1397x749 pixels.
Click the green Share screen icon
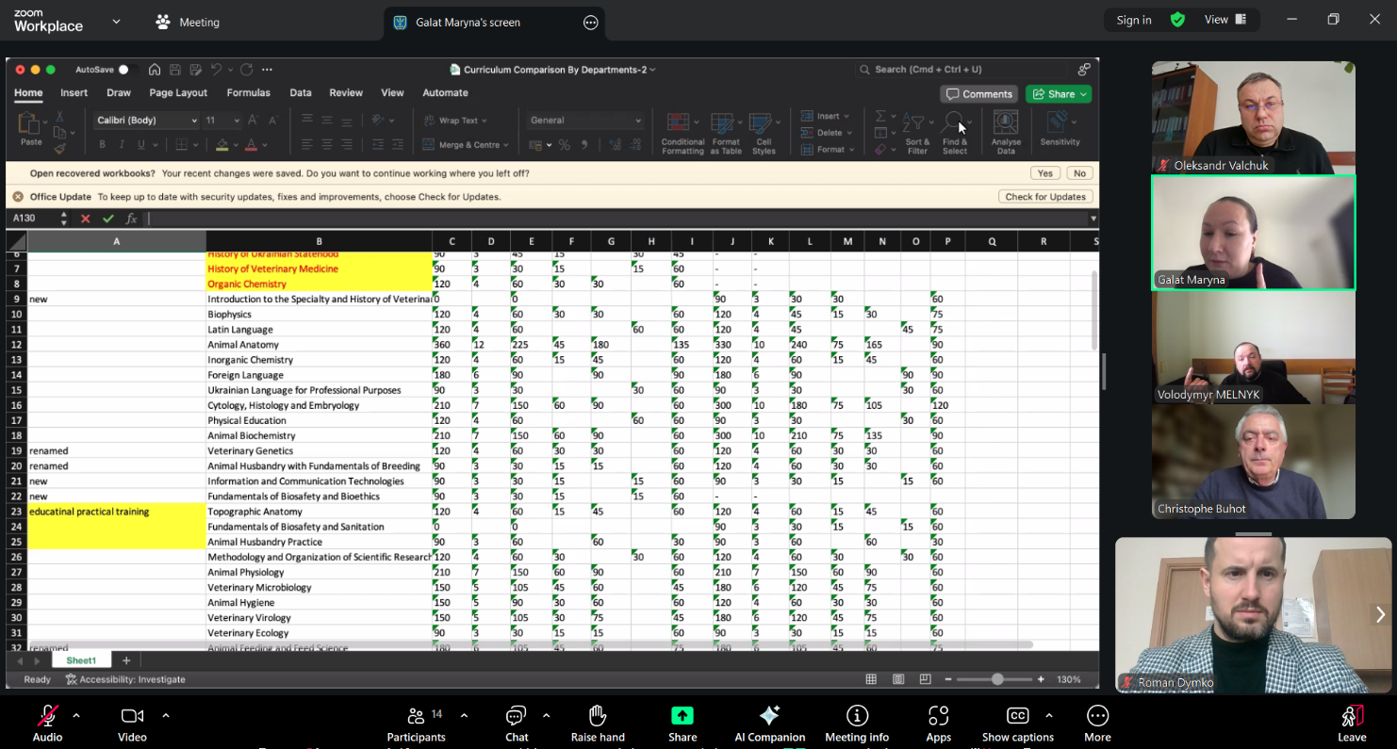(682, 716)
